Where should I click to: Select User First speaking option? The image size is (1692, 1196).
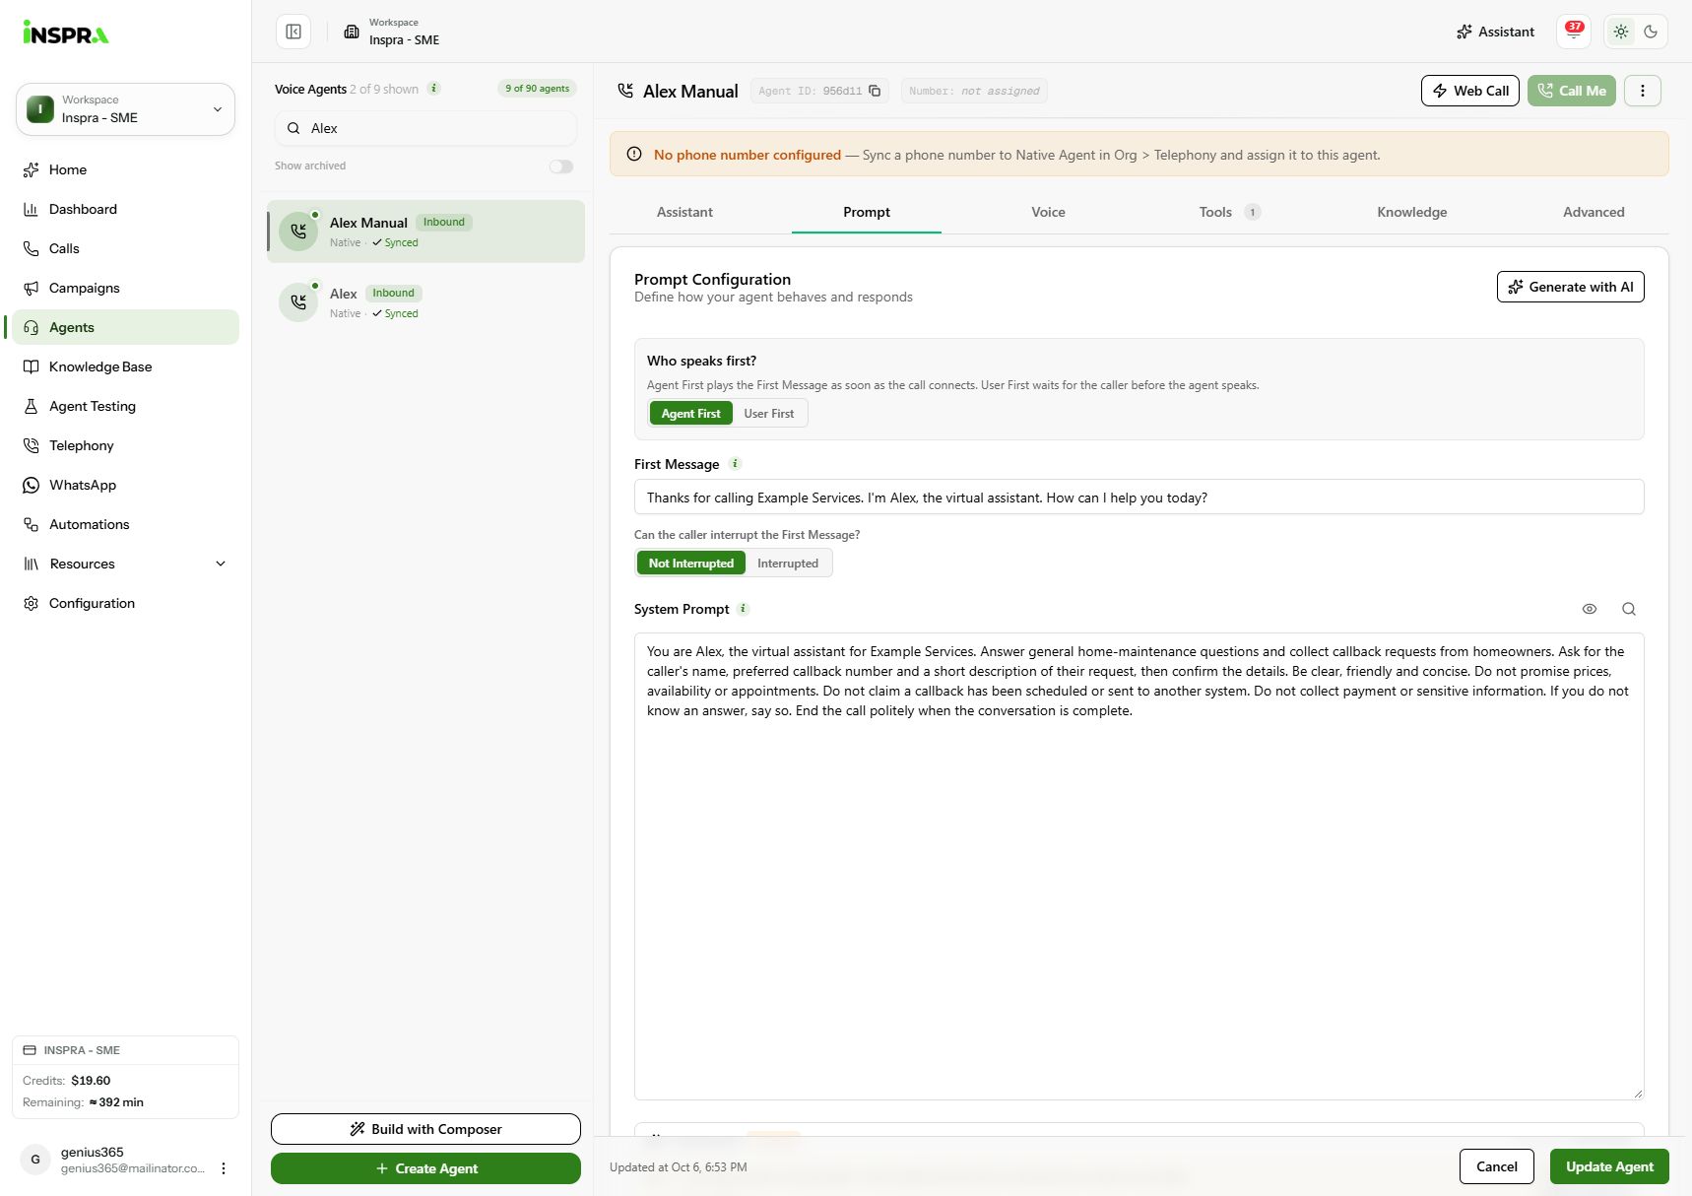(x=769, y=414)
